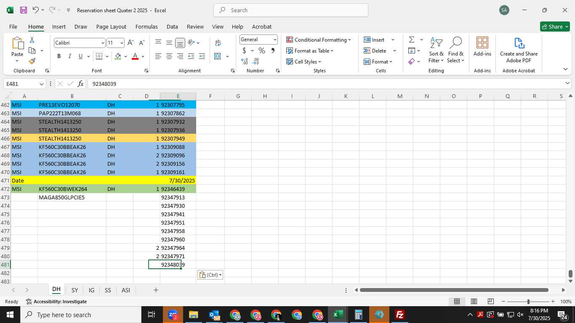Click Sort & Filter button
The width and height of the screenshot is (575, 323).
(436, 50)
